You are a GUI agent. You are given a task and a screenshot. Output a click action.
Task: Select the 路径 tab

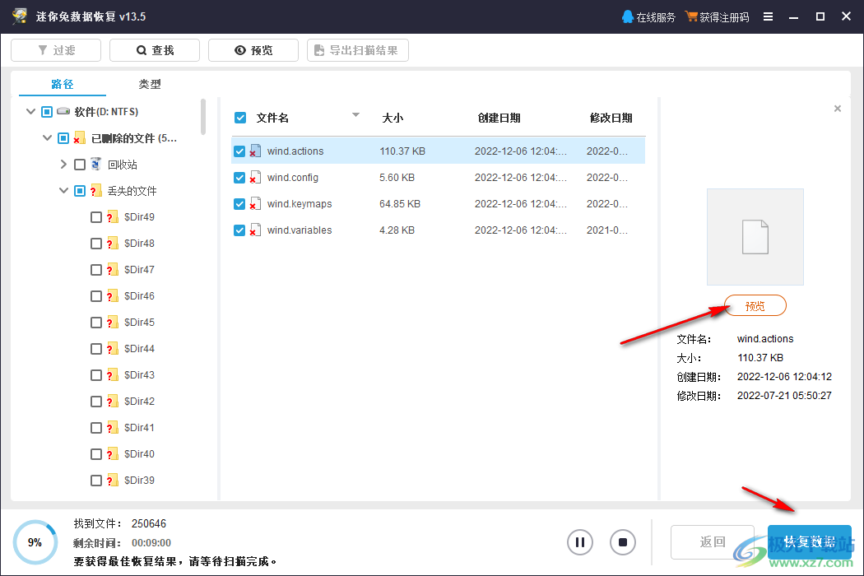[x=63, y=83]
